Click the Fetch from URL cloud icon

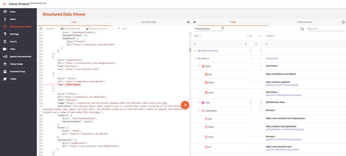pyautogui.click(x=62, y=29)
